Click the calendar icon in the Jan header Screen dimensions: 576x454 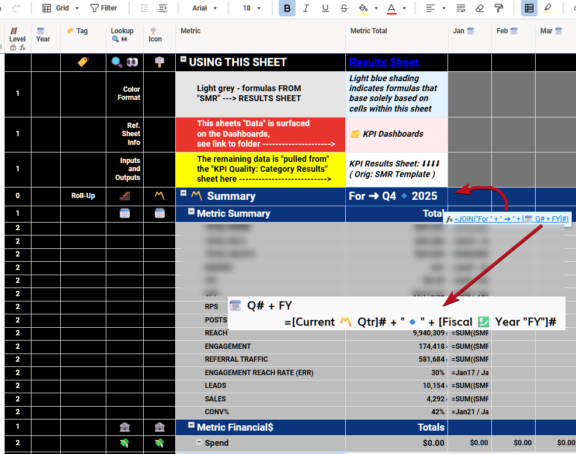471,31
